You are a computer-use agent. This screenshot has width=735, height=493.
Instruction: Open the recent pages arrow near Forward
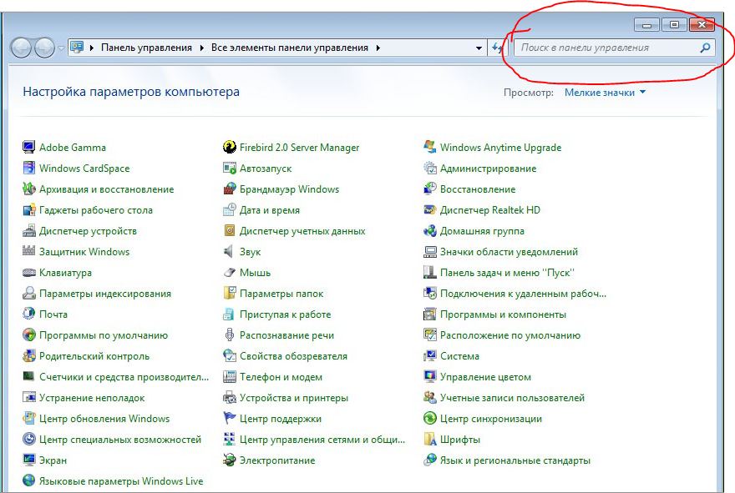[61, 48]
